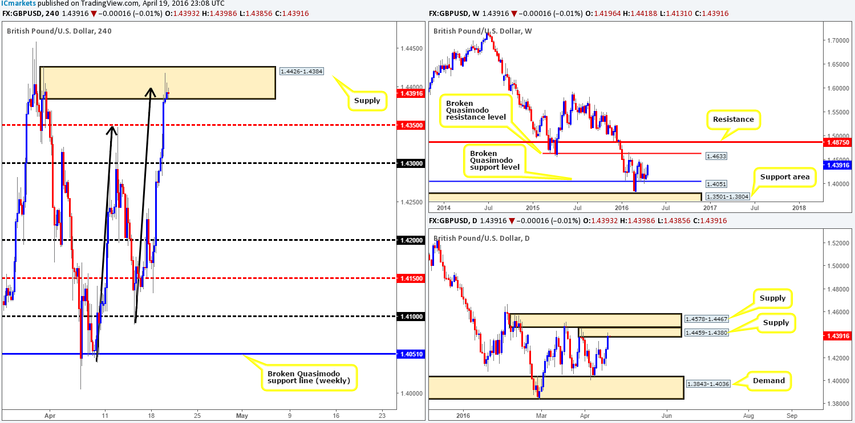Click the red 1.48750 resistance price label
This screenshot has width=855, height=423.
[836, 142]
